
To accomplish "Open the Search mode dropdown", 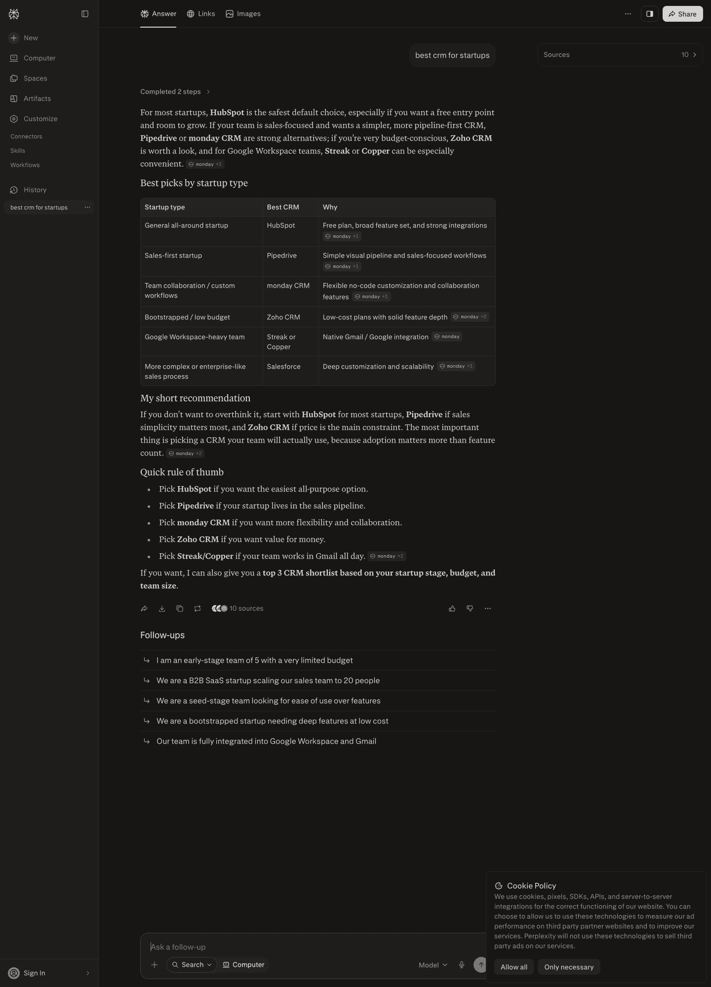I will pos(192,965).
